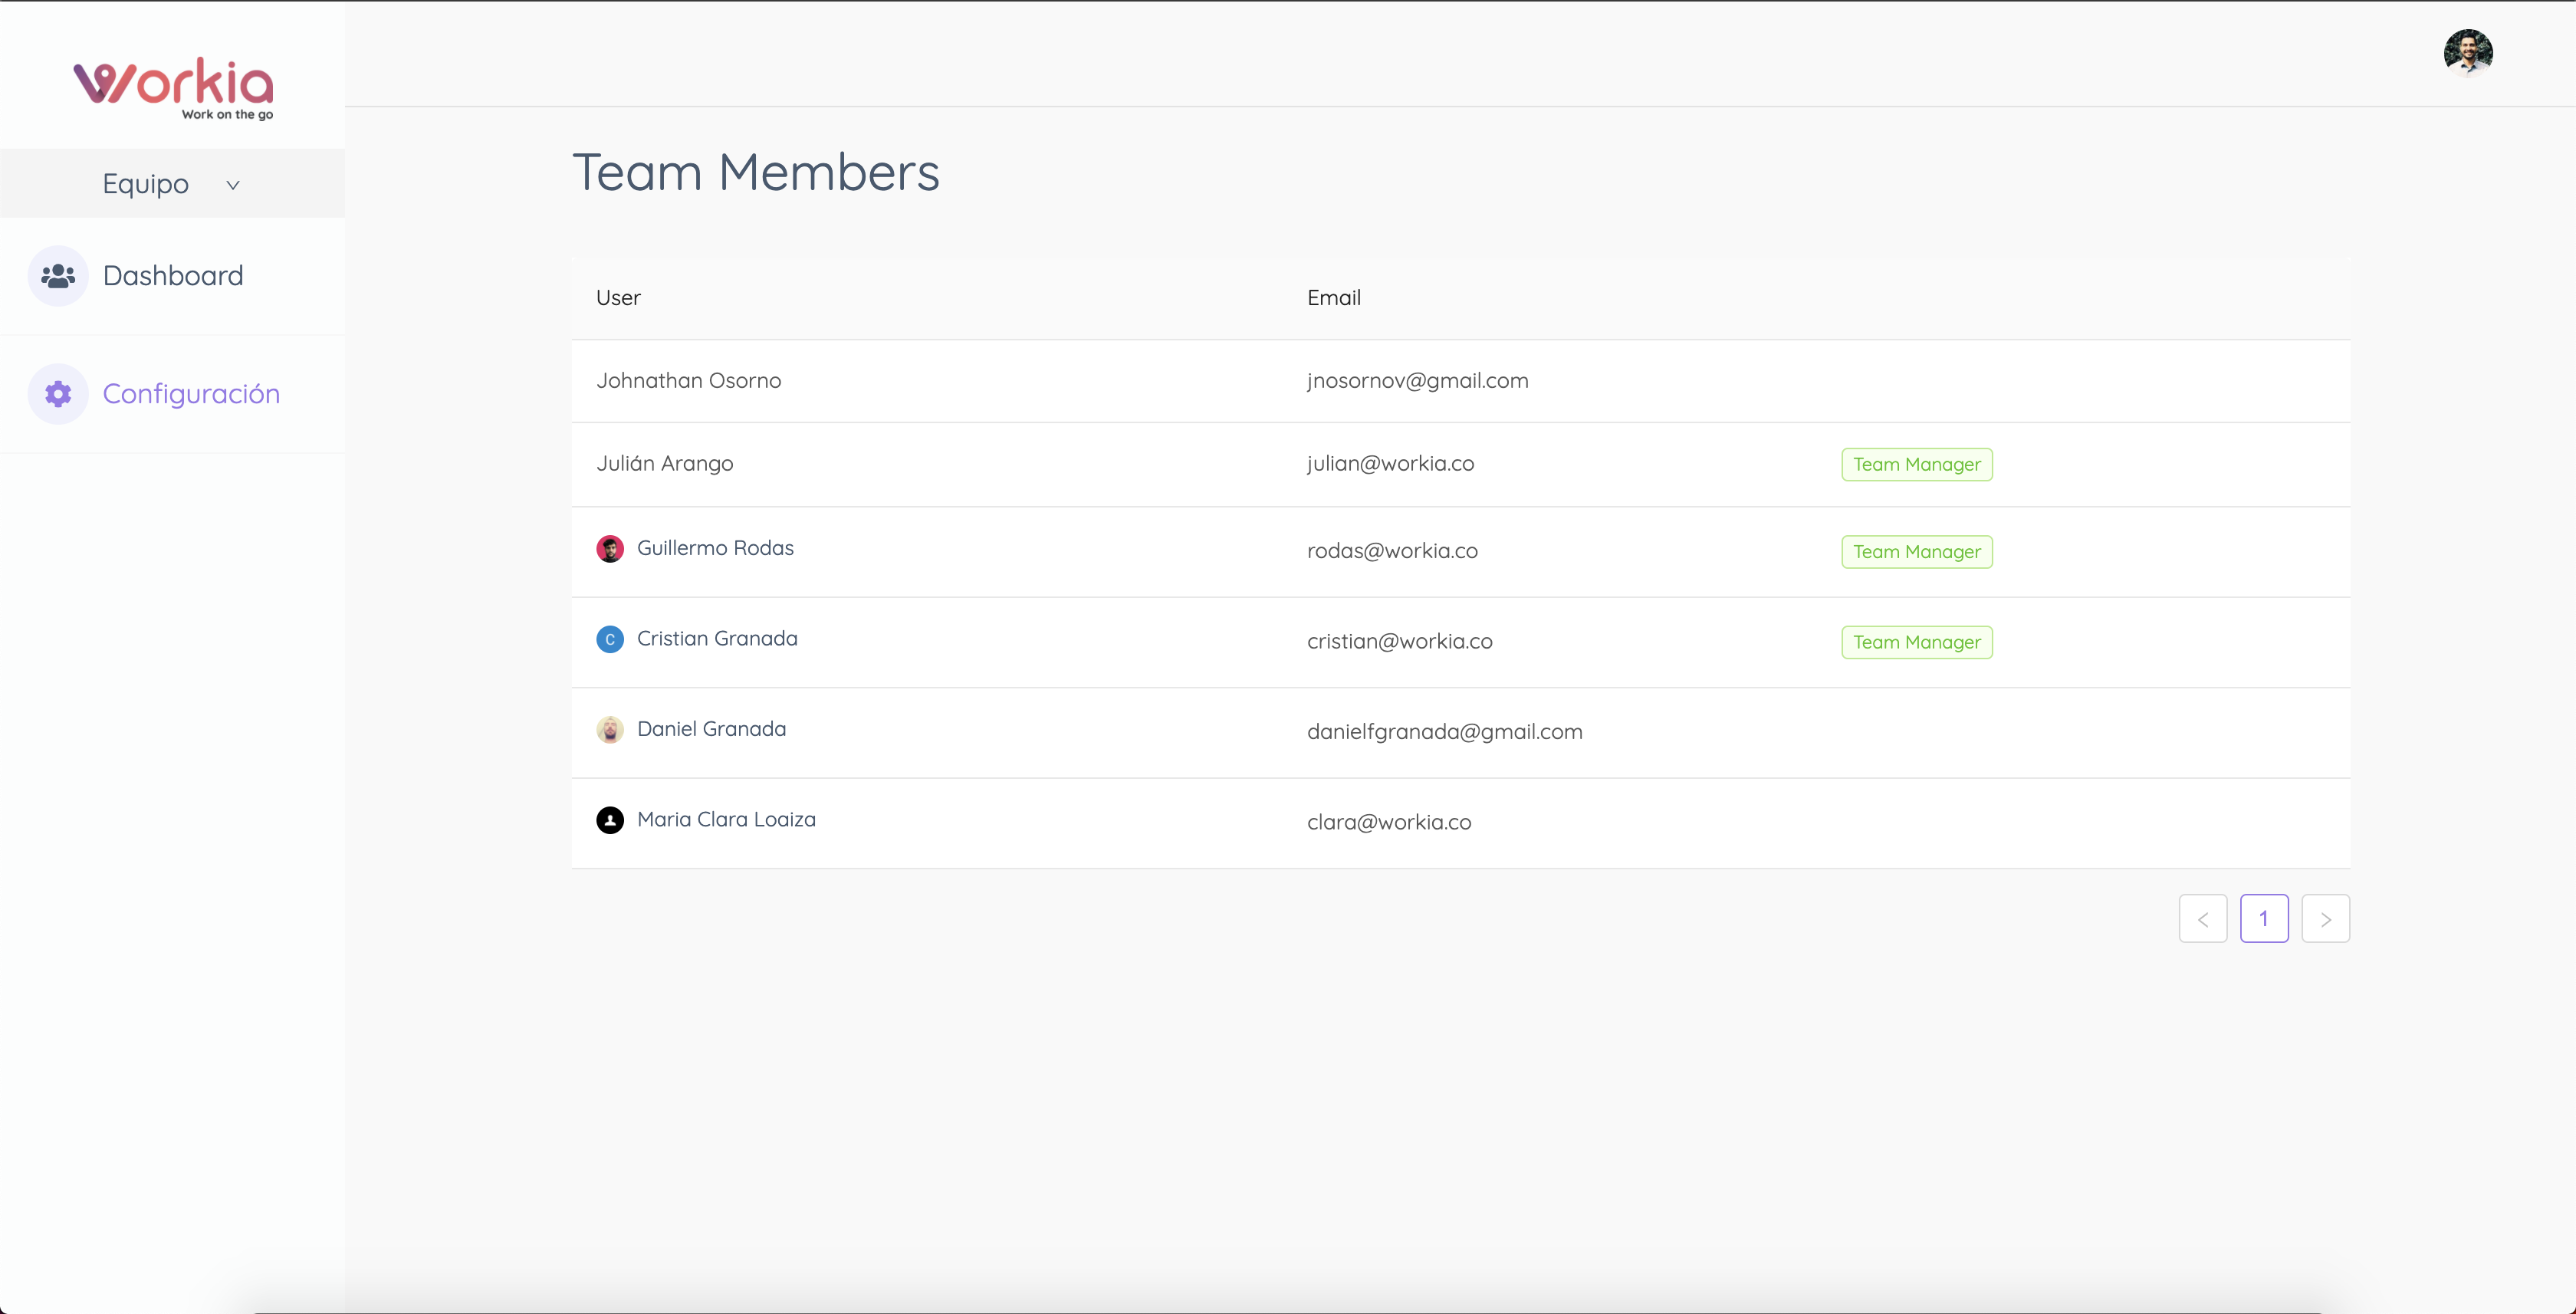Click Julián Arango's Team Manager tag
Screen dimensions: 2576x1314
[1916, 464]
